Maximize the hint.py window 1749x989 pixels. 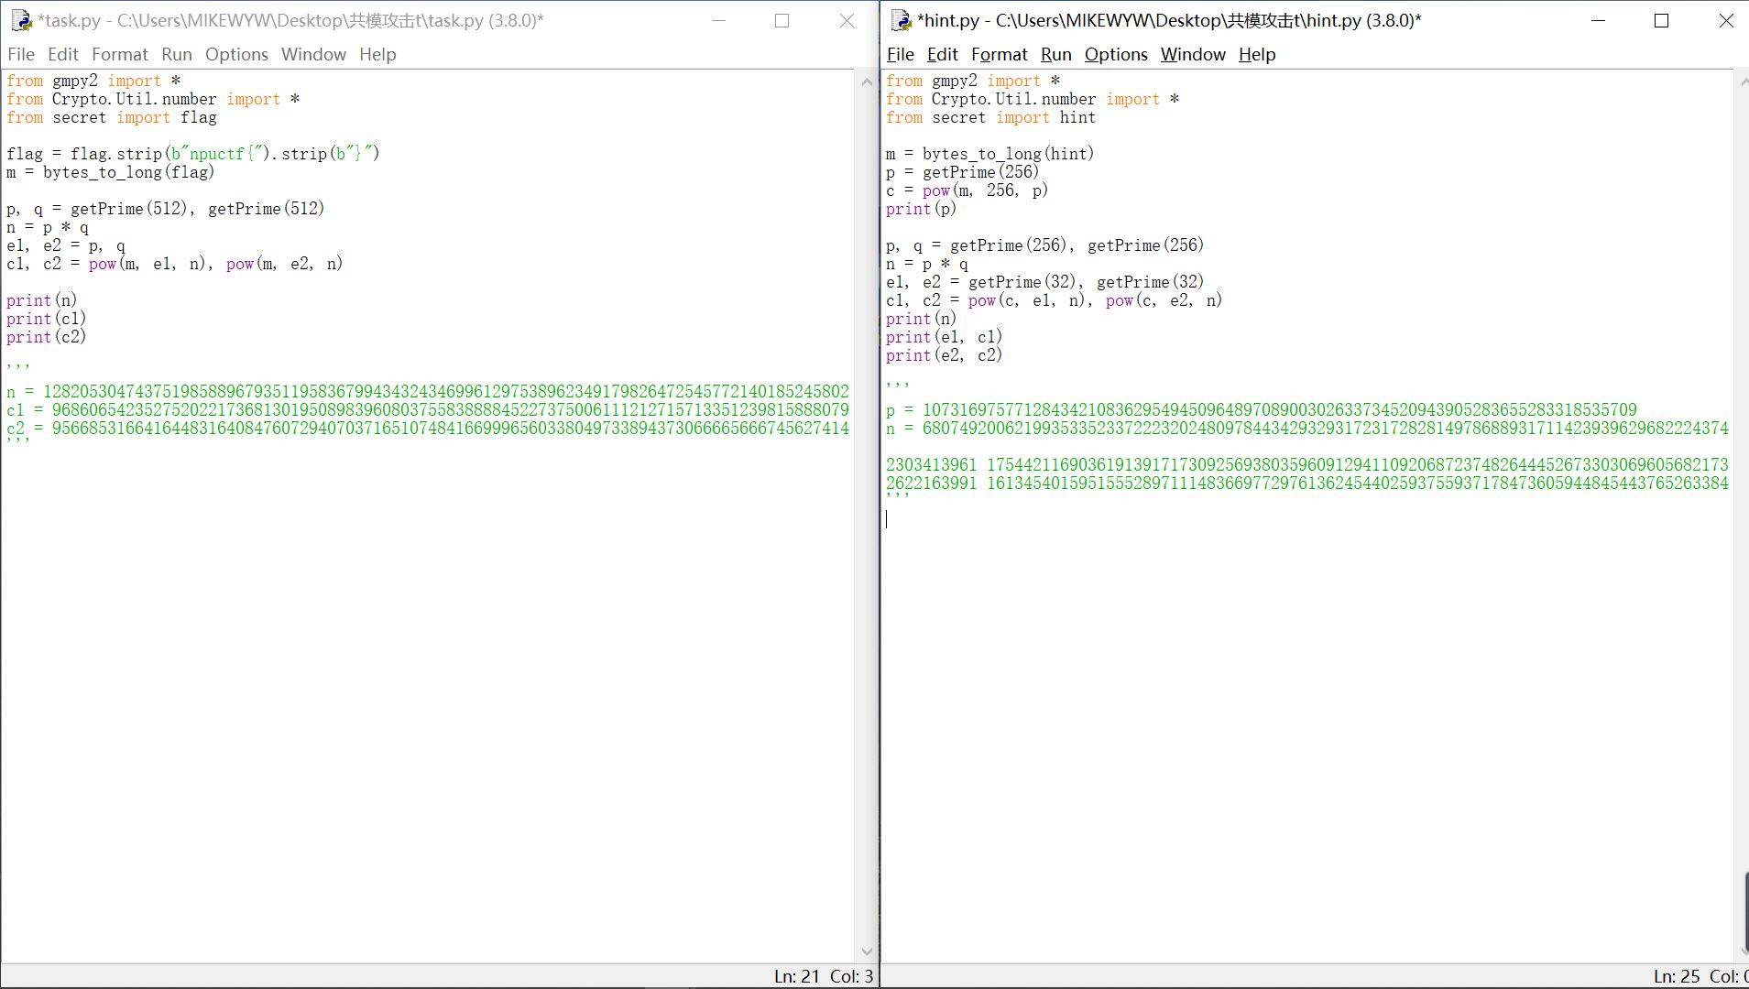[1662, 20]
